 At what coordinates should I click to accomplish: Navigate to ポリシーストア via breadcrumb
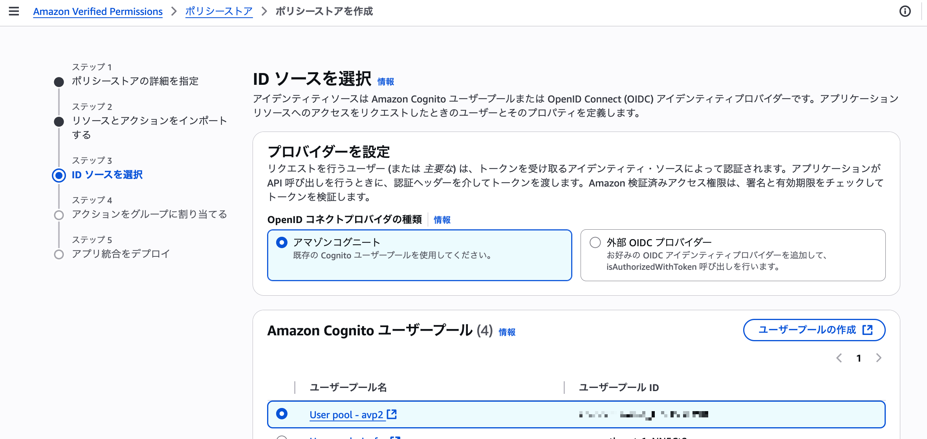(x=219, y=11)
